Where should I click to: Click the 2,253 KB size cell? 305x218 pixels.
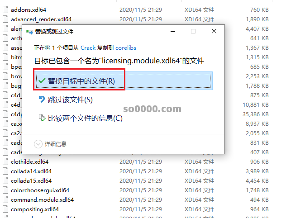coord(257,76)
